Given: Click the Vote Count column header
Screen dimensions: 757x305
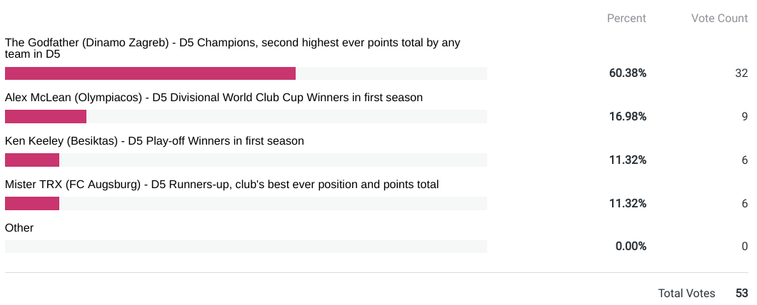Looking at the screenshot, I should (x=719, y=19).
